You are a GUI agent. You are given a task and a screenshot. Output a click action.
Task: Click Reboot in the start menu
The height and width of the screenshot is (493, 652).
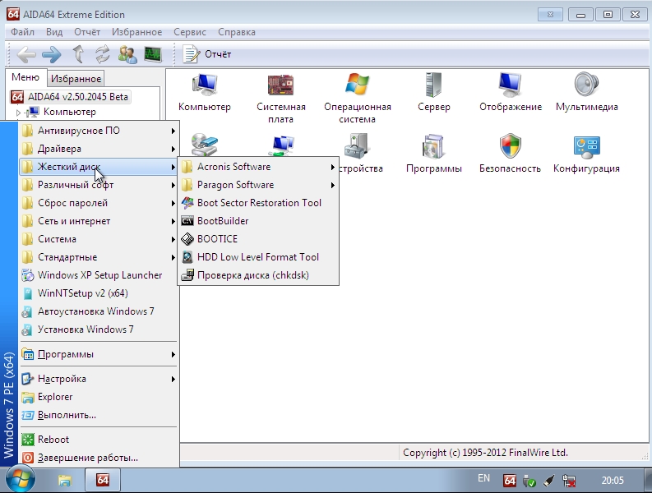[x=53, y=440]
